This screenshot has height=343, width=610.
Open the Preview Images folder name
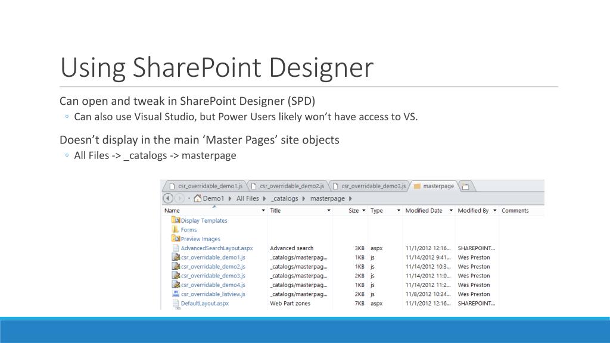pyautogui.click(x=200, y=239)
